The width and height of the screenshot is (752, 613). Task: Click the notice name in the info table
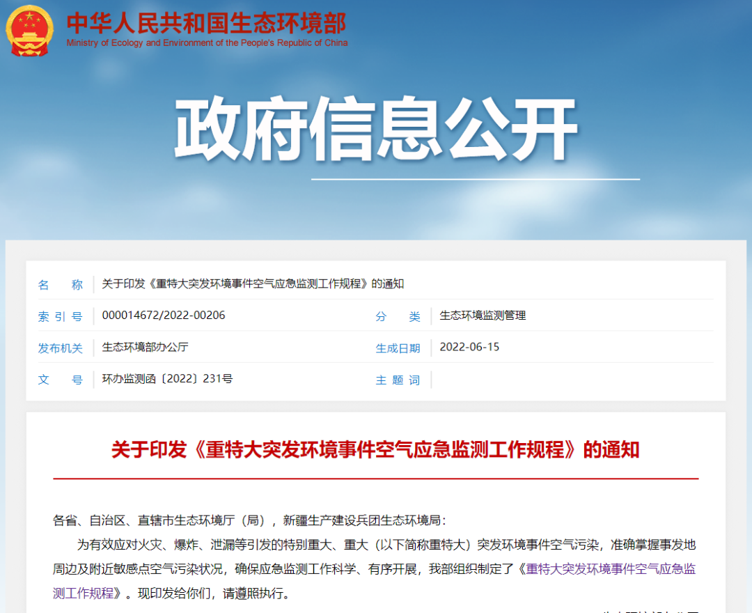pyautogui.click(x=253, y=284)
